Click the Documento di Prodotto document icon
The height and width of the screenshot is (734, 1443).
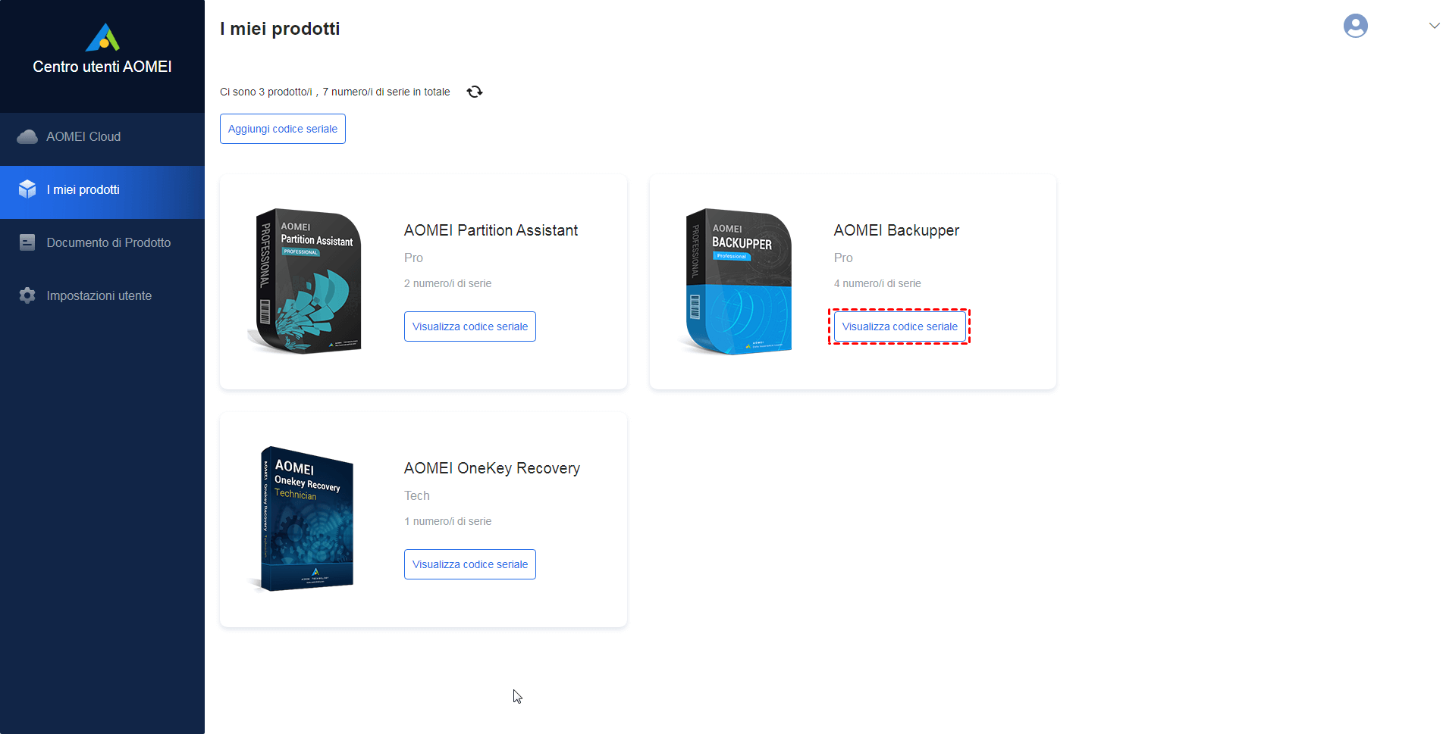[27, 242]
